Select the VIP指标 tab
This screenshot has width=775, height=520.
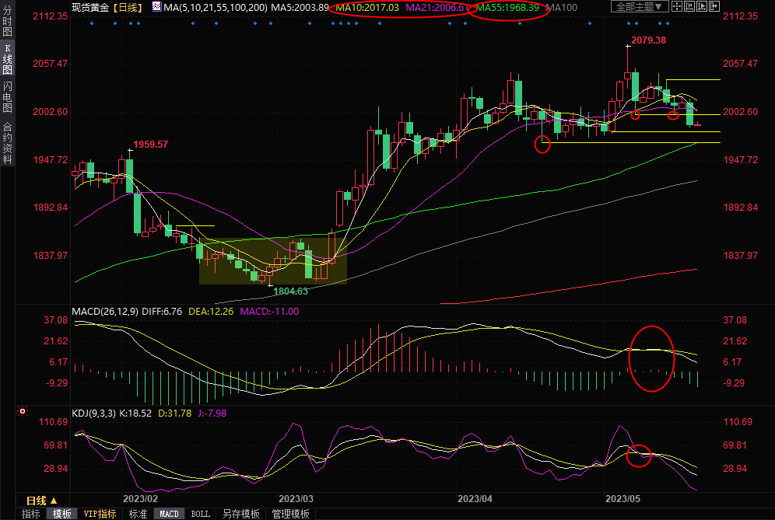click(x=100, y=514)
